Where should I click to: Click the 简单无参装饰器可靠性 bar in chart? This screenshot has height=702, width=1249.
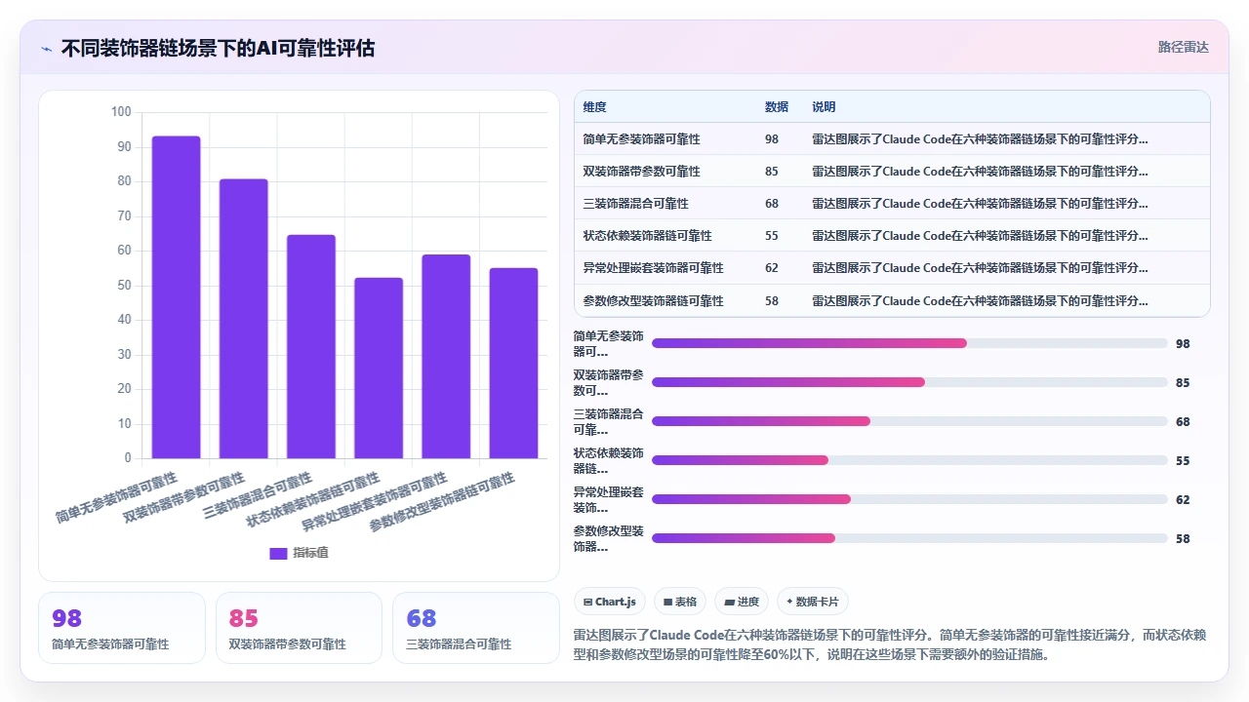pyautogui.click(x=177, y=297)
